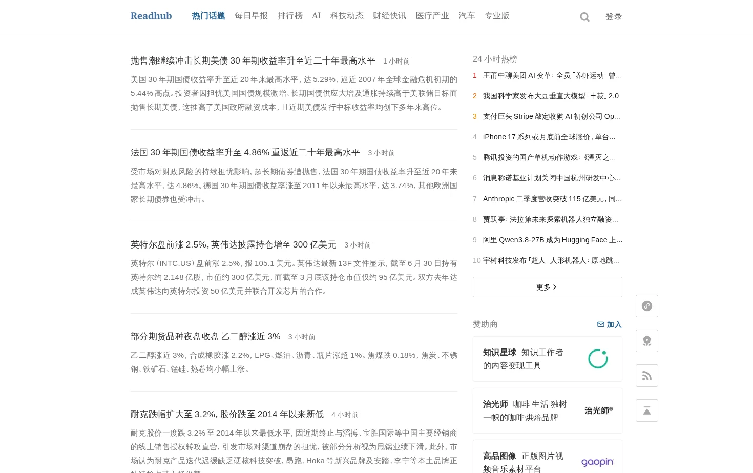Open hot list item 王莆中聊美团 AI 变革
The width and height of the screenshot is (753, 473).
point(552,75)
